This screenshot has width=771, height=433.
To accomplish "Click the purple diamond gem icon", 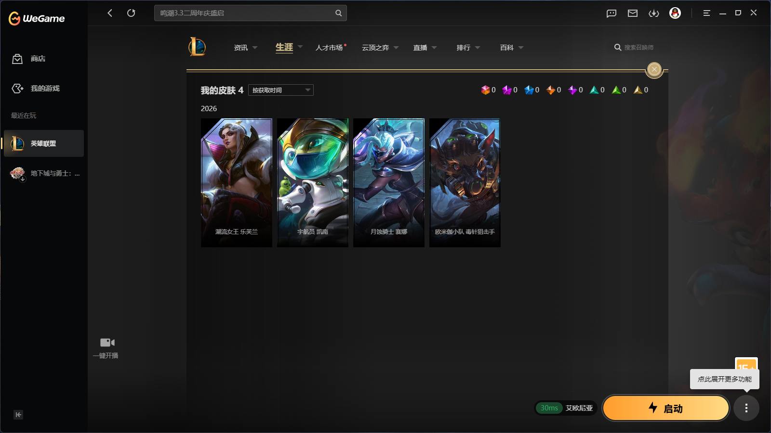I will coord(572,90).
